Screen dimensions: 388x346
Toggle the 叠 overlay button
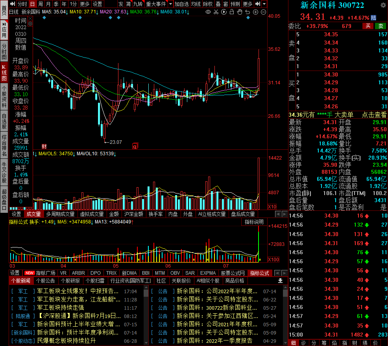point(218,4)
